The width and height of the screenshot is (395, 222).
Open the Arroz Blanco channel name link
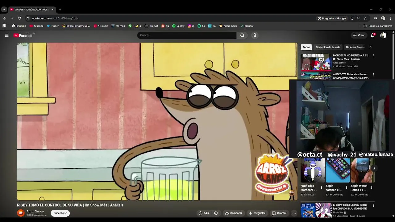coord(35,212)
